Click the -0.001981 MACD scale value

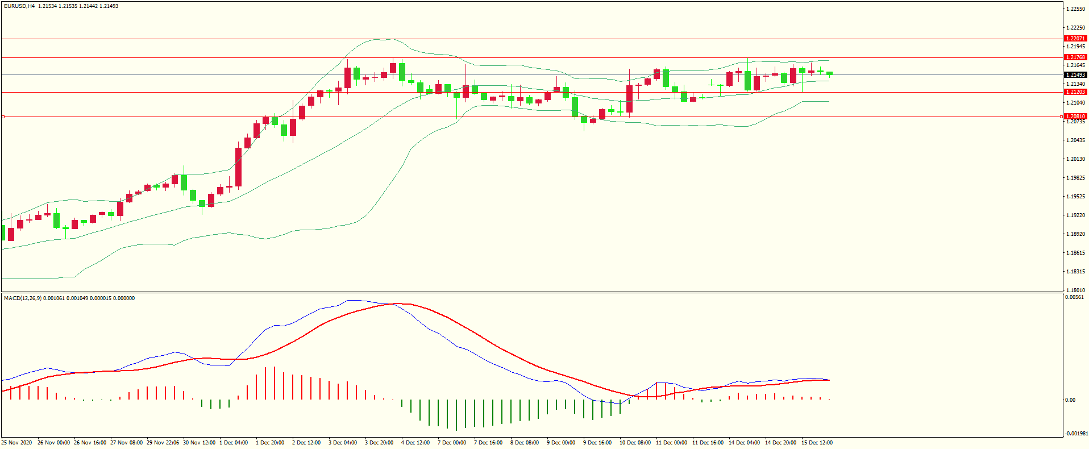(1076, 434)
